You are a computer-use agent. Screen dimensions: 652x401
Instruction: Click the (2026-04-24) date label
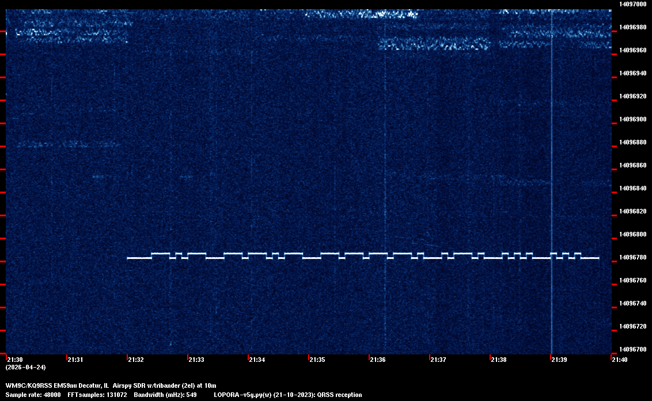click(25, 367)
